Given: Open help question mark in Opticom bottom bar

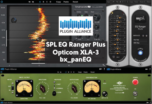Looking at the screenshot, I should point(150,103).
